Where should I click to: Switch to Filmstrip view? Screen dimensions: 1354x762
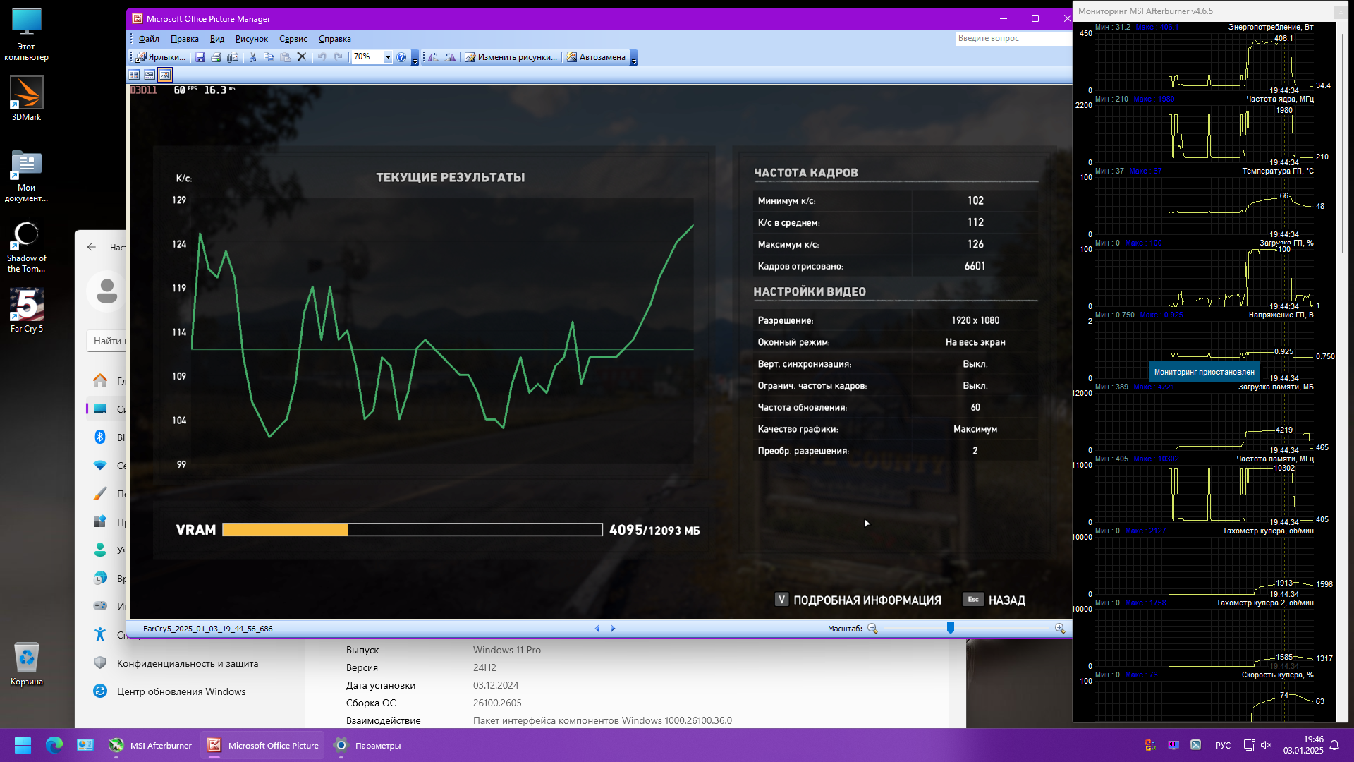point(150,75)
